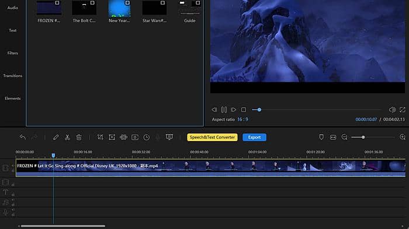
Task: Select the crop tool in the toolbar
Action: [100, 137]
